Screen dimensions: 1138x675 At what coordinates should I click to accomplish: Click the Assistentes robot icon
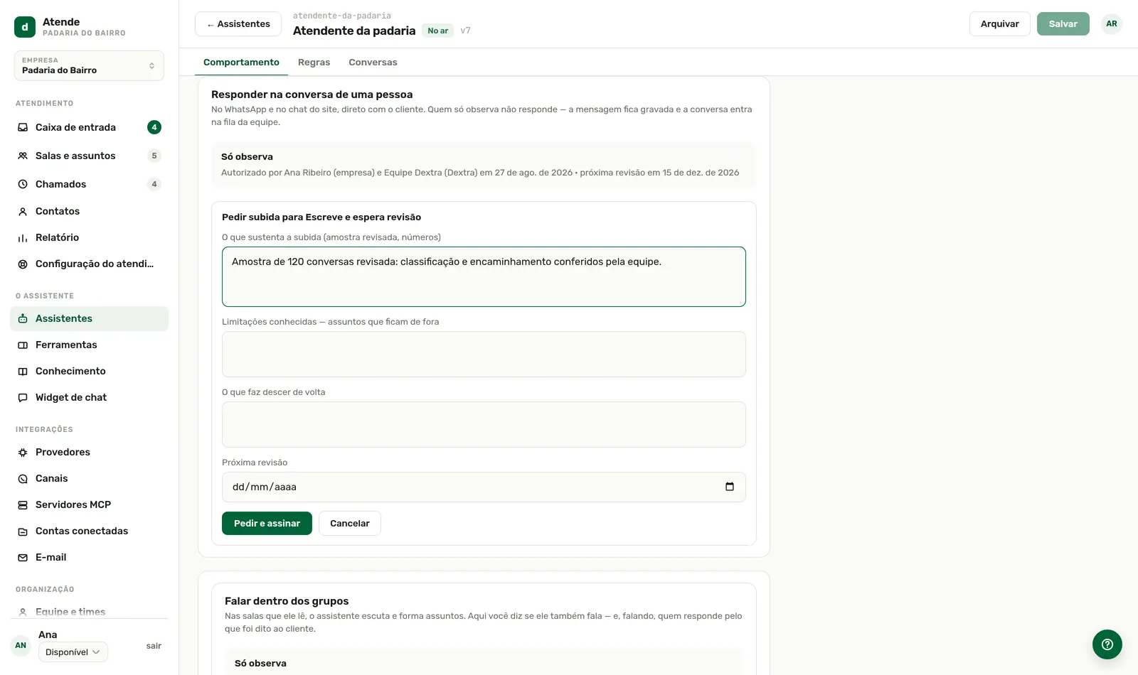(23, 318)
